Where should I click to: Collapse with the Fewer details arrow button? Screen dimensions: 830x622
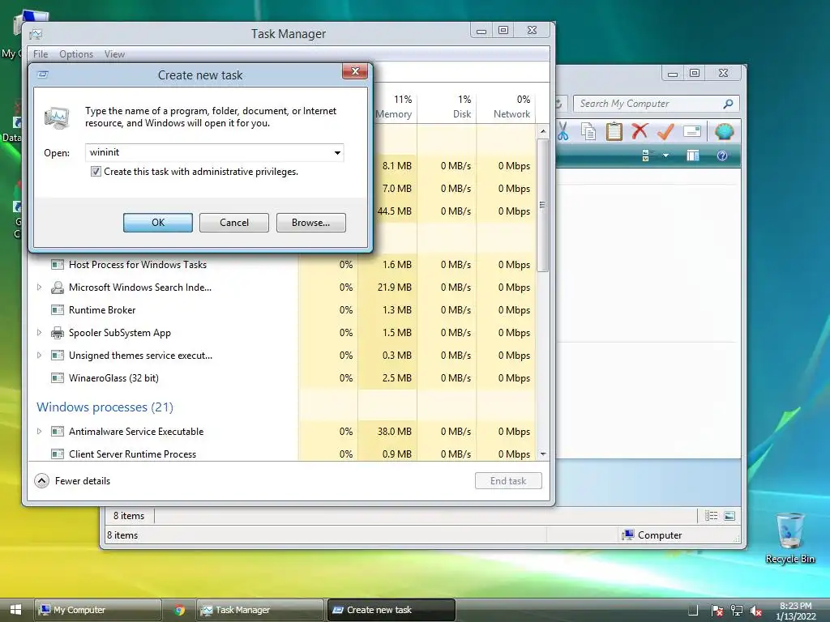coord(42,481)
